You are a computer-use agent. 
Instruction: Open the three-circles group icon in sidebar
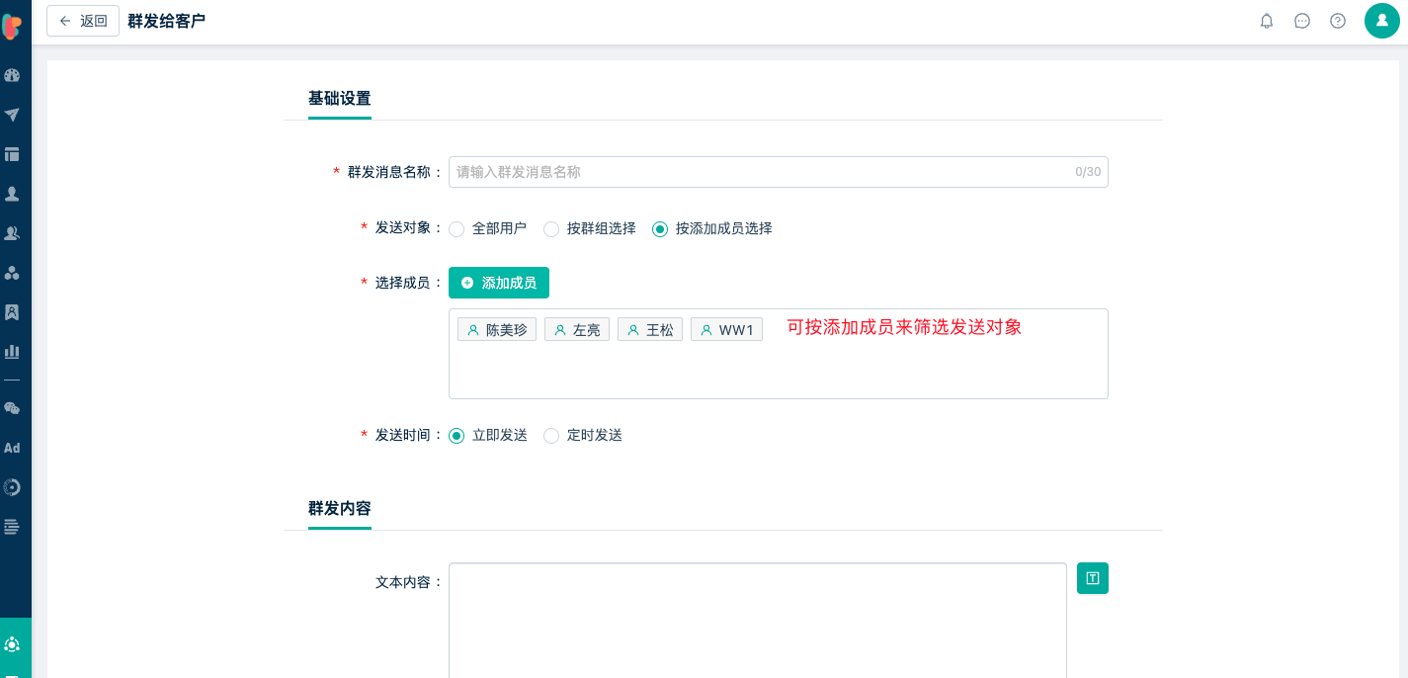(x=12, y=273)
